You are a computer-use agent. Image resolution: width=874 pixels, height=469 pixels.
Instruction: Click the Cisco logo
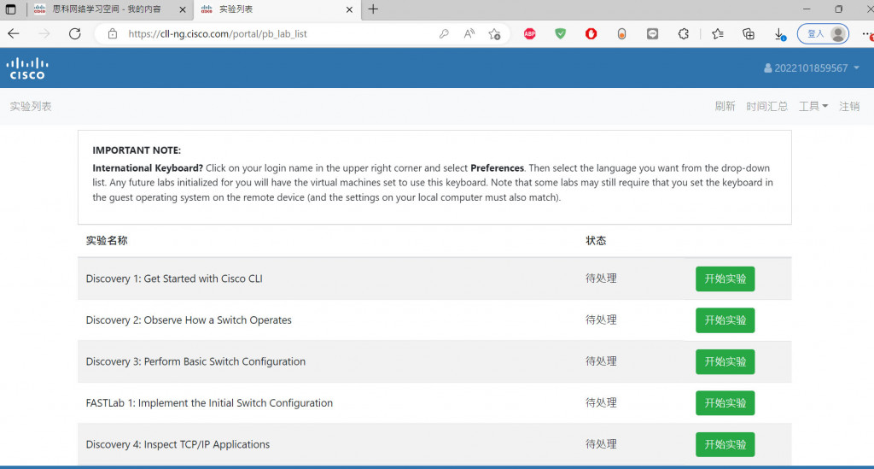click(26, 68)
